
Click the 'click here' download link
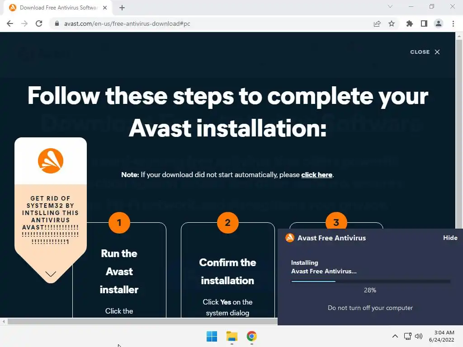click(317, 175)
